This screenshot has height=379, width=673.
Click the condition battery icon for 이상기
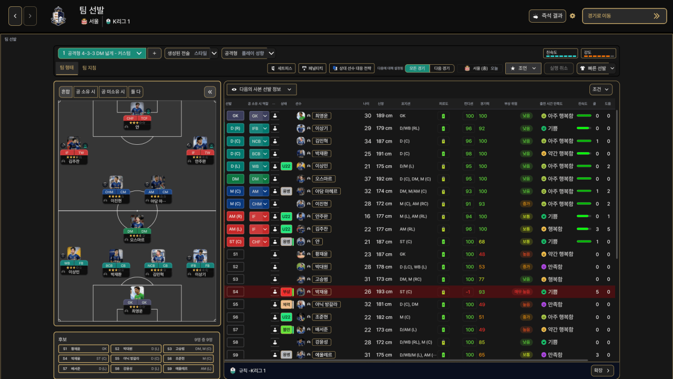[443, 128]
